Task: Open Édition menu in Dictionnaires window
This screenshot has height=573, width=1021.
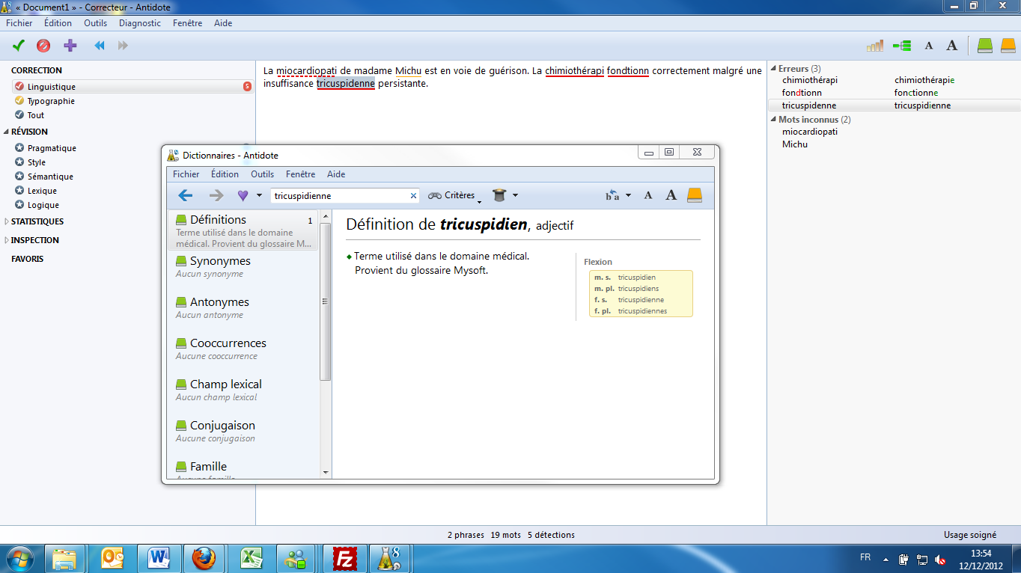Action: (225, 174)
